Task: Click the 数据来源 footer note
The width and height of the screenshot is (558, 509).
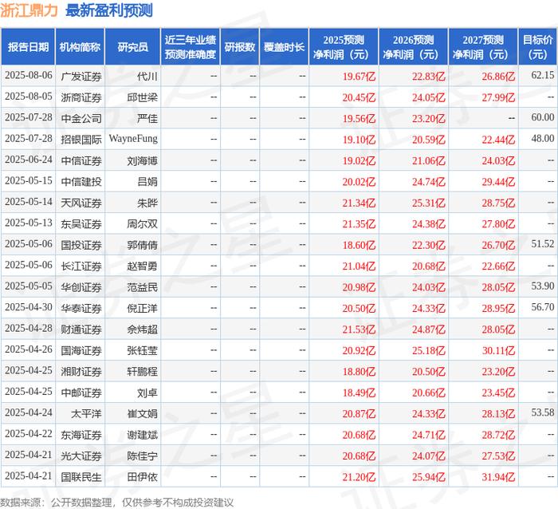Action: [x=116, y=503]
